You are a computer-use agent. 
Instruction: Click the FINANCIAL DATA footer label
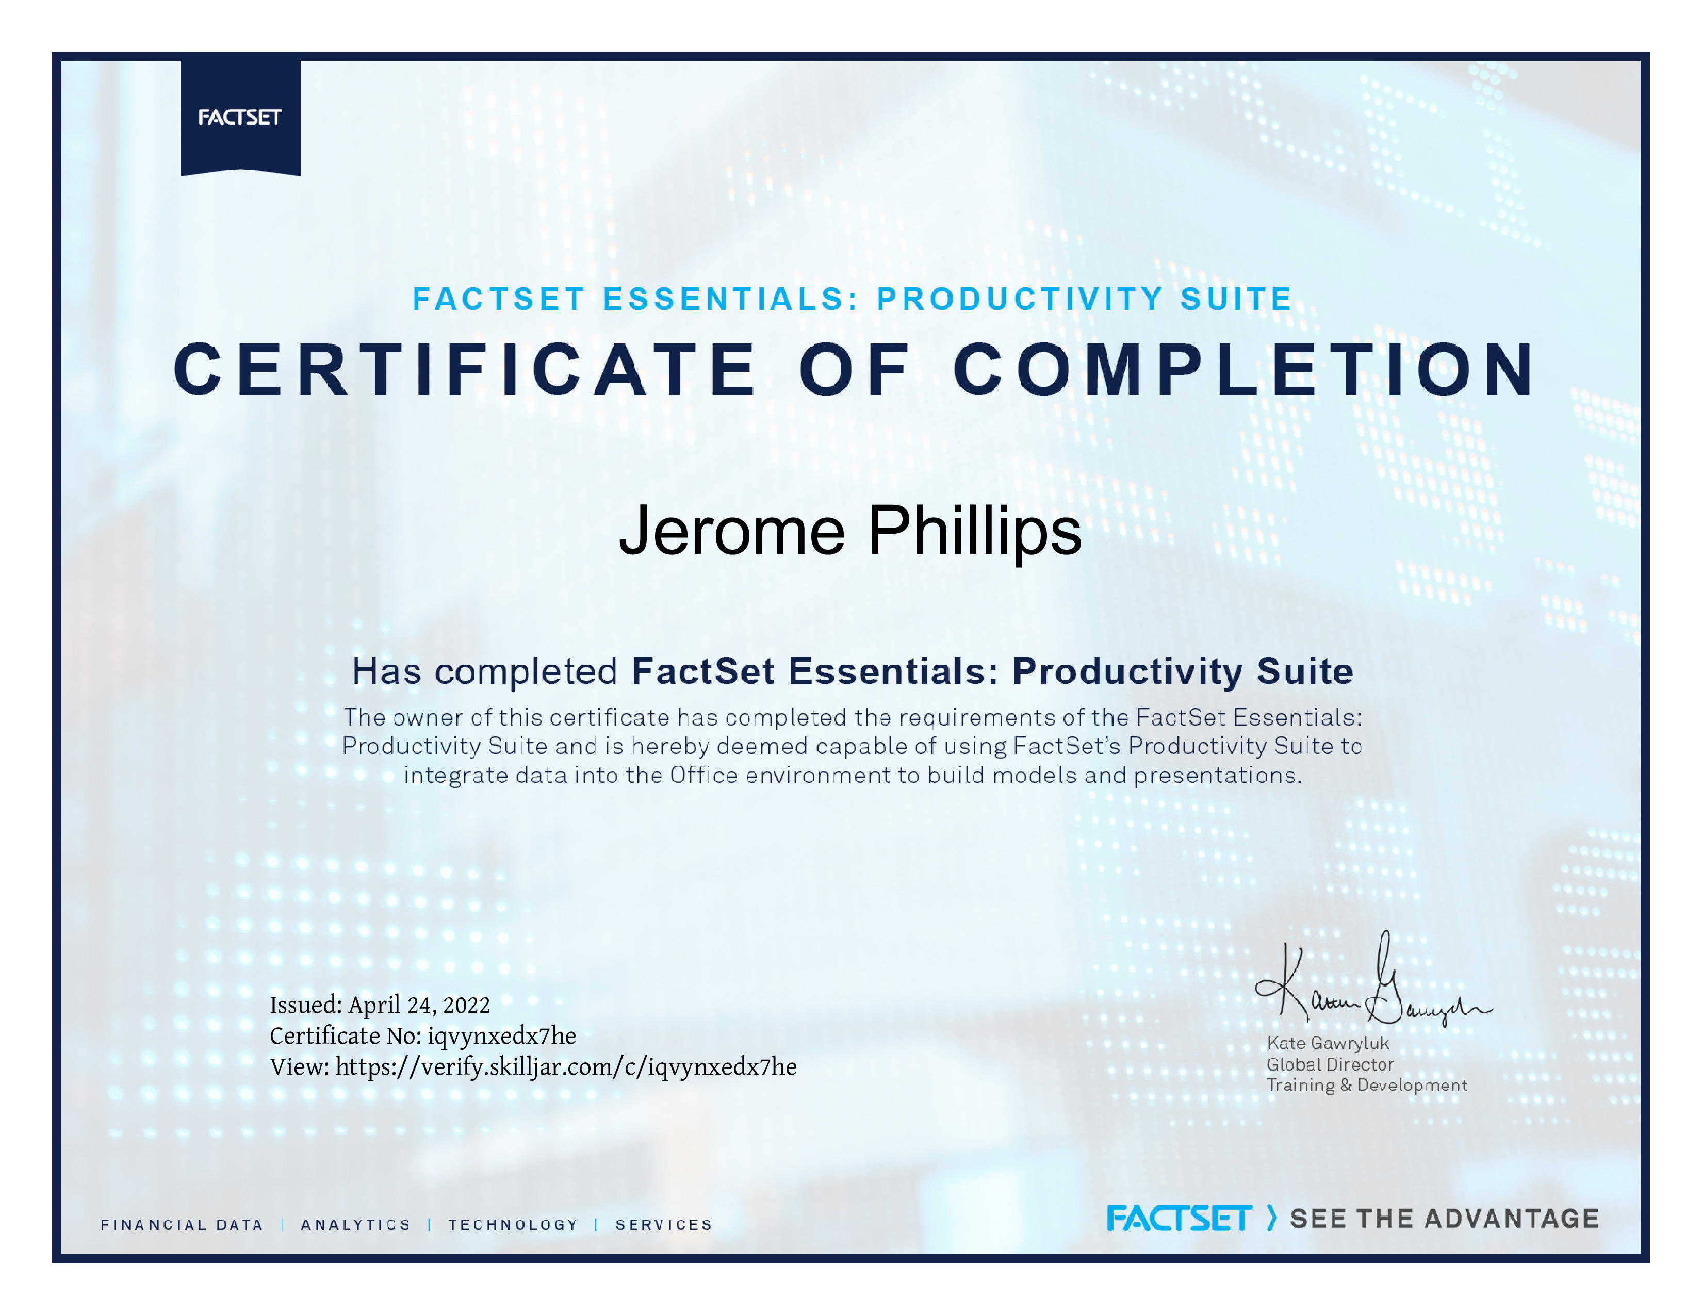click(x=183, y=1225)
